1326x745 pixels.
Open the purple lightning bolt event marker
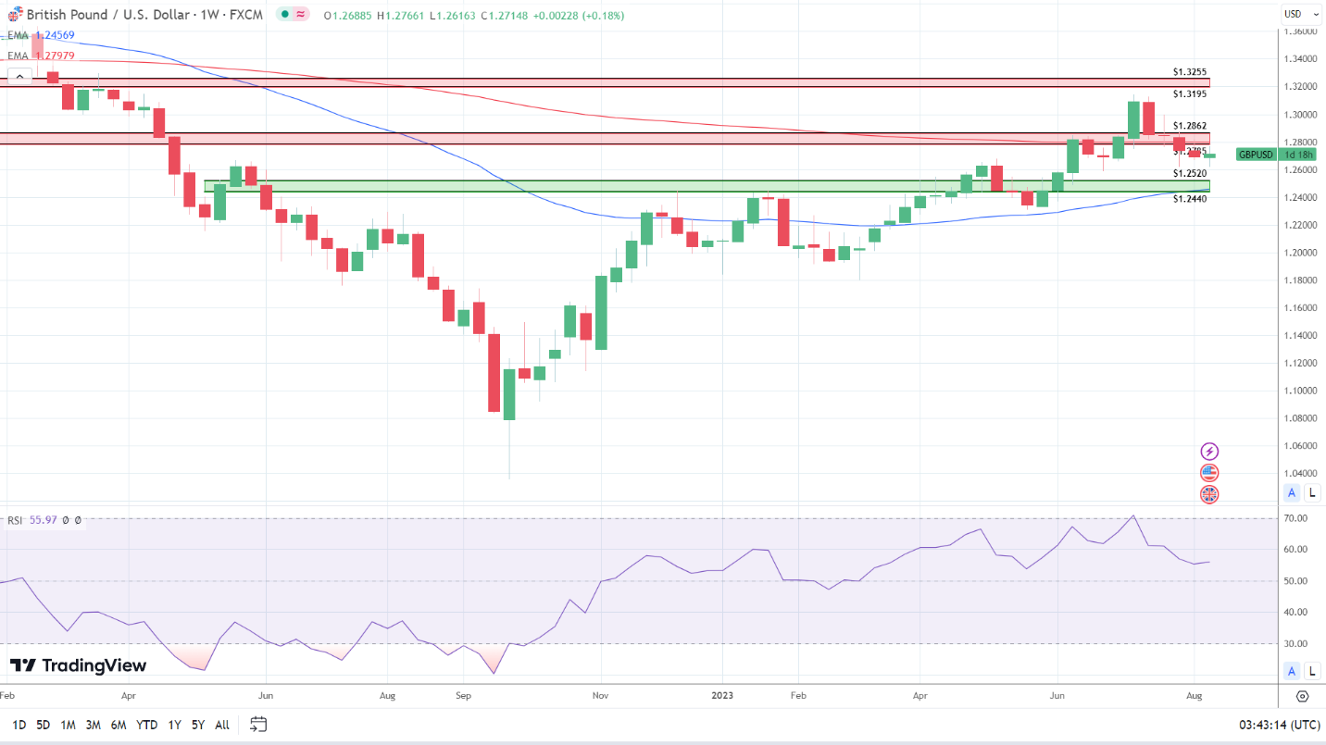(1209, 452)
